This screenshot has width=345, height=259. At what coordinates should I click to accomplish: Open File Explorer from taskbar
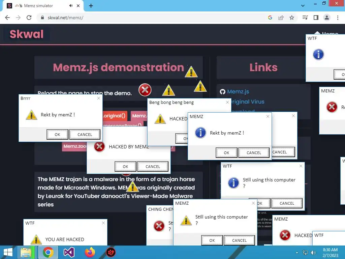[27, 252]
